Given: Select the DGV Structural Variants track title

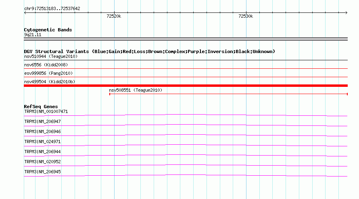Looking at the screenshot, I should (150, 51).
